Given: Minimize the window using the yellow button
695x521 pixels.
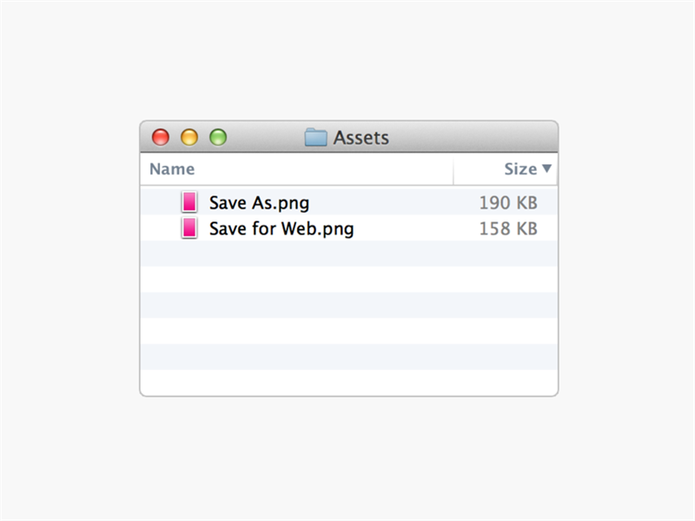Looking at the screenshot, I should 189,137.
